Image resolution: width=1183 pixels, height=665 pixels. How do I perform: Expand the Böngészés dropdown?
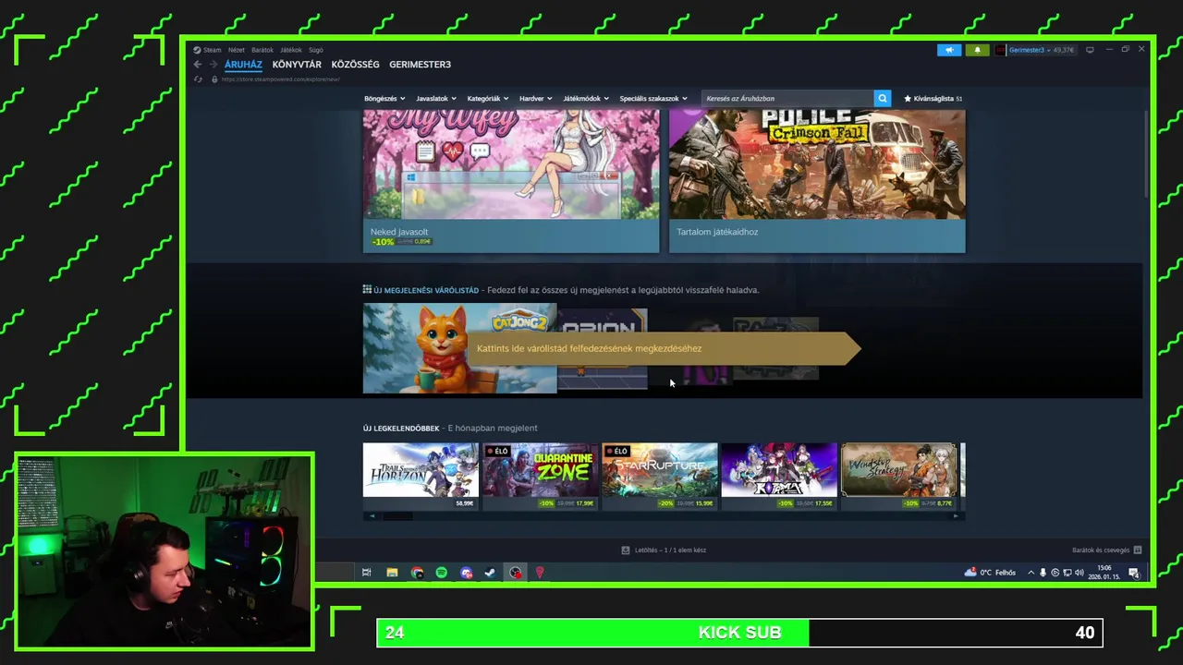click(x=384, y=98)
